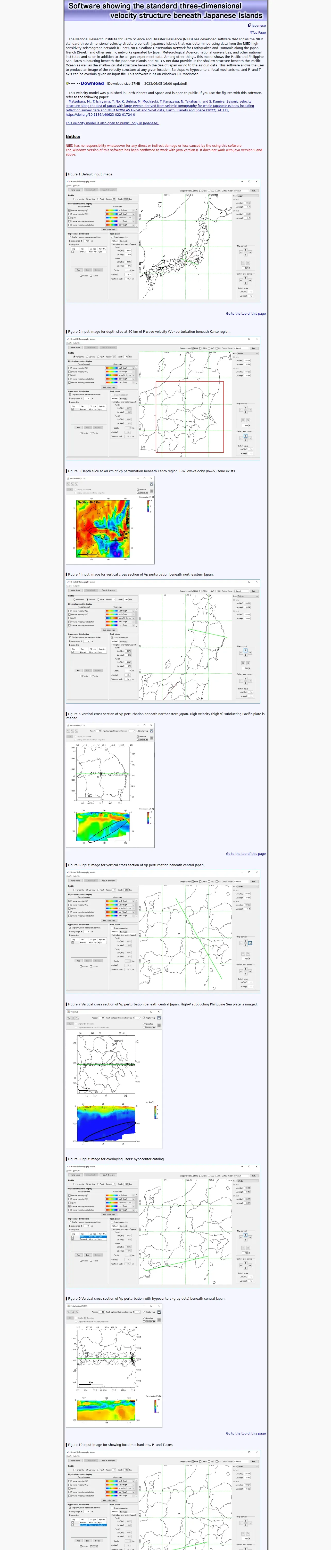Toggle Gradation checkbox in Figure 3 window
This screenshot has height=1550, width=331.
pyautogui.click(x=138, y=490)
